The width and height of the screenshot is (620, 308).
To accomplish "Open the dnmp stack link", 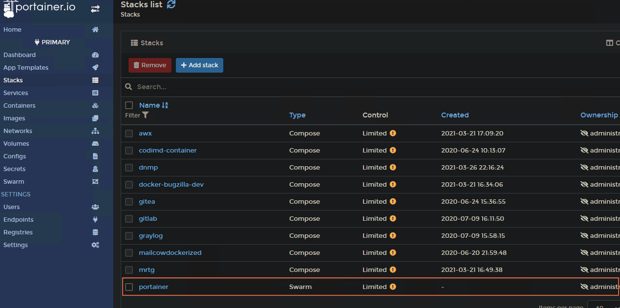I will point(149,168).
